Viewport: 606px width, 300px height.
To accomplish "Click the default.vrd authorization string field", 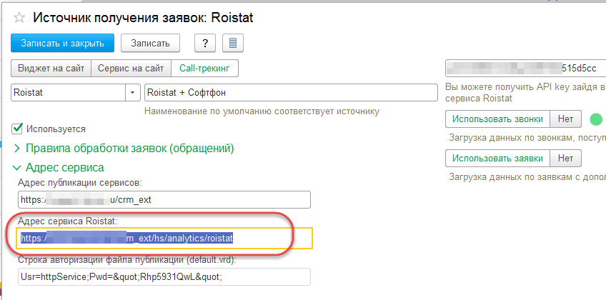I will (164, 277).
